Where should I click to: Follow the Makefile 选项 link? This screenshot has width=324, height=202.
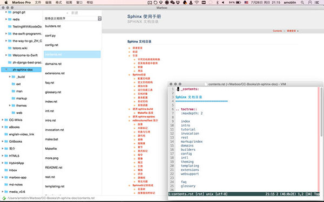[145, 113]
